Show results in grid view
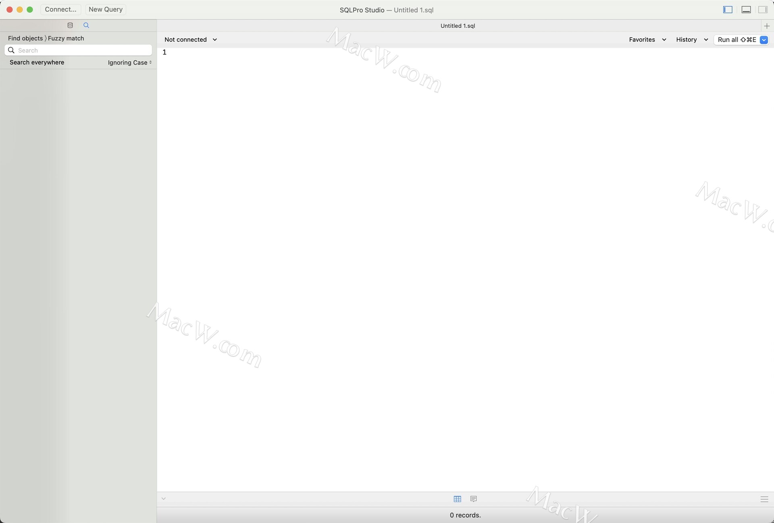The height and width of the screenshot is (523, 774). [457, 499]
